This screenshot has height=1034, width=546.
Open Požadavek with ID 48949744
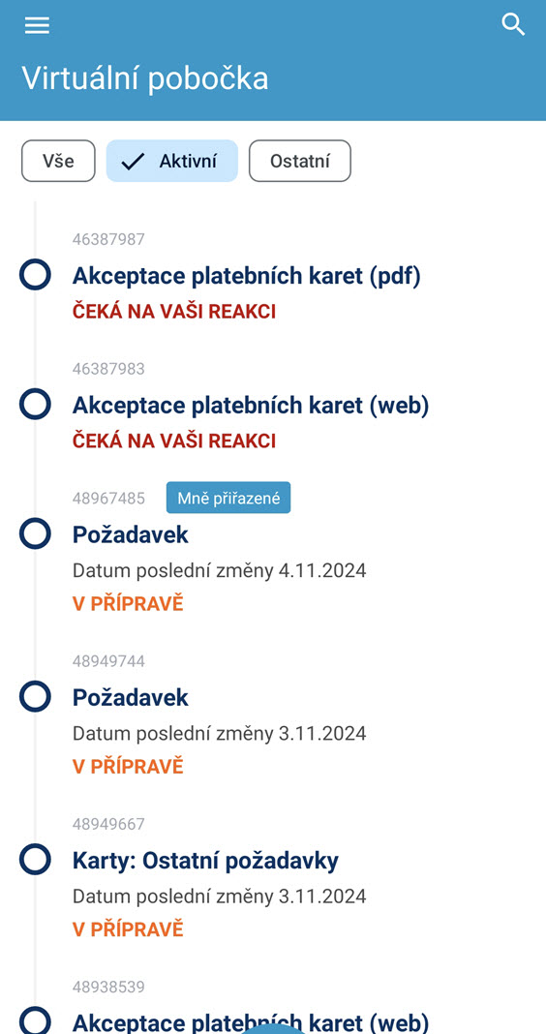coord(131,698)
